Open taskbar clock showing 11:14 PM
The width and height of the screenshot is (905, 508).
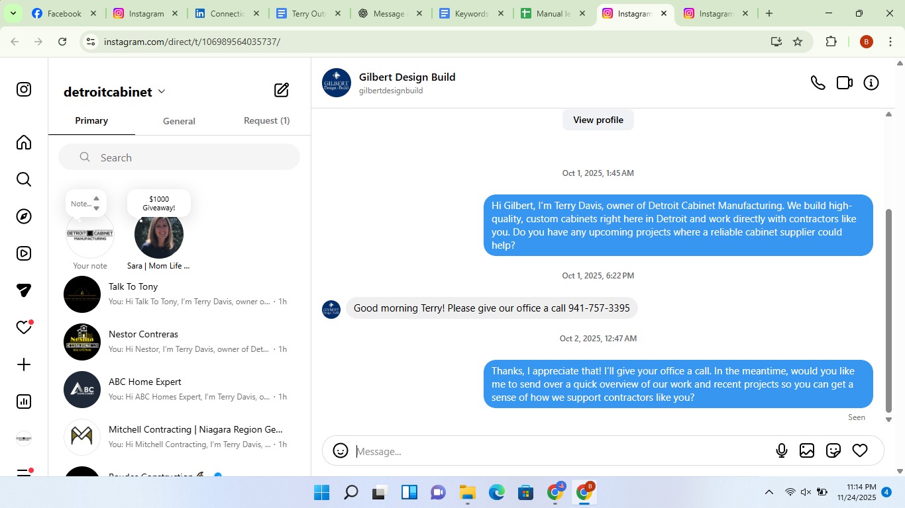click(x=857, y=492)
